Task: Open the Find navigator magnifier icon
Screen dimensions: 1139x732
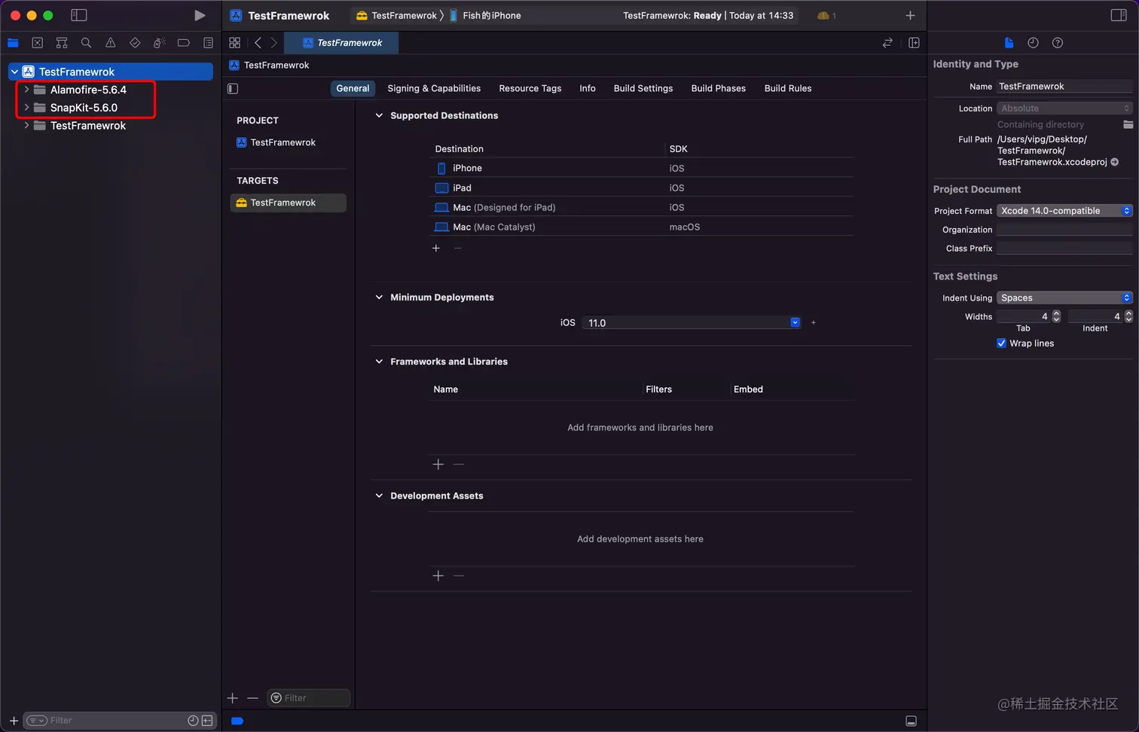Action: click(x=86, y=43)
